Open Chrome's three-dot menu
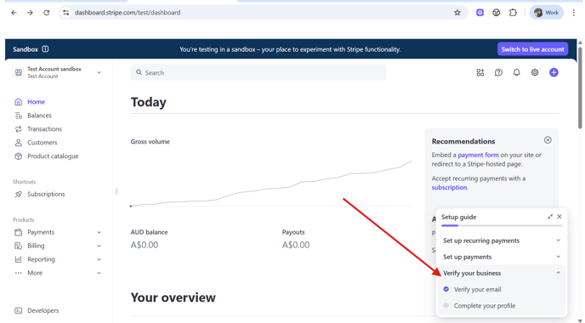 [x=574, y=13]
